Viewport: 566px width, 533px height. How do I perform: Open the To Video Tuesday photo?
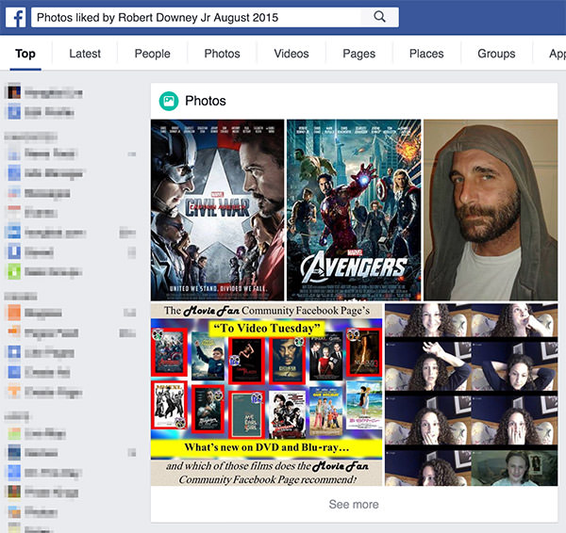[x=266, y=395]
